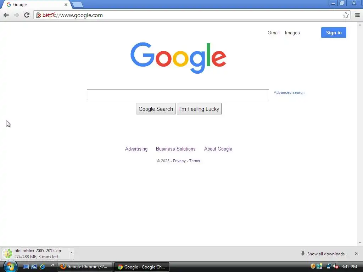The height and width of the screenshot is (272, 363).
Task: Expand quick launch overflow chevron
Action: point(52,265)
